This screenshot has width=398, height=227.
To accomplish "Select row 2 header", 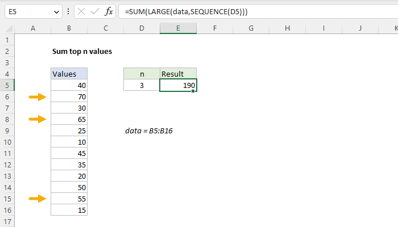I will tap(7, 52).
